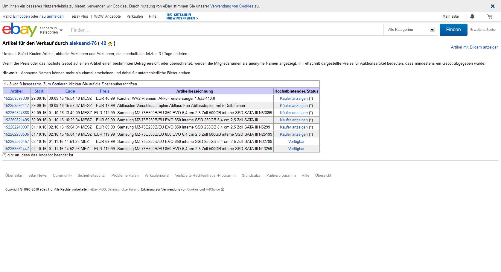Open Über eBay footer link
The image size is (501, 272).
pyautogui.click(x=14, y=176)
